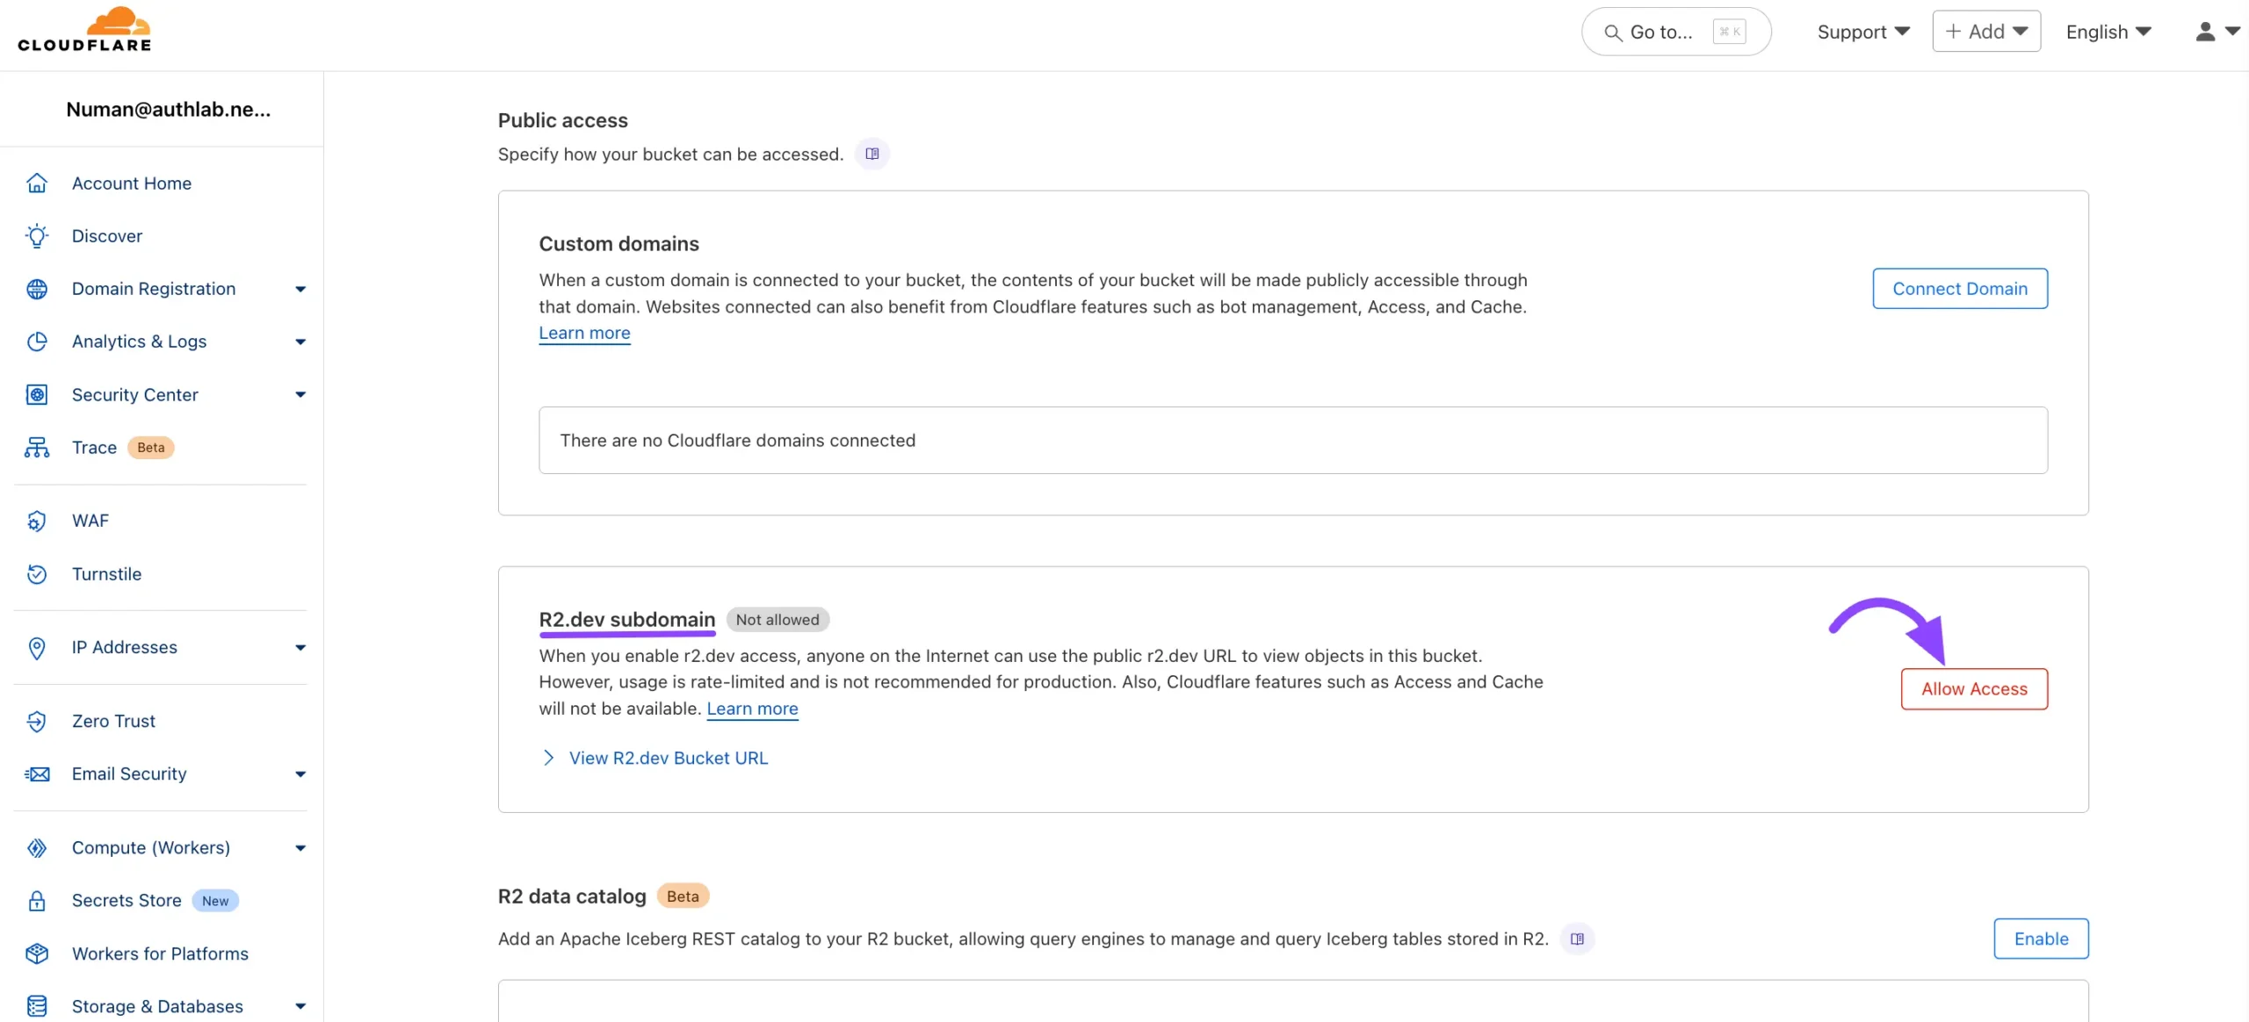Click Connect Domain button
2249x1022 pixels.
pyautogui.click(x=1960, y=288)
